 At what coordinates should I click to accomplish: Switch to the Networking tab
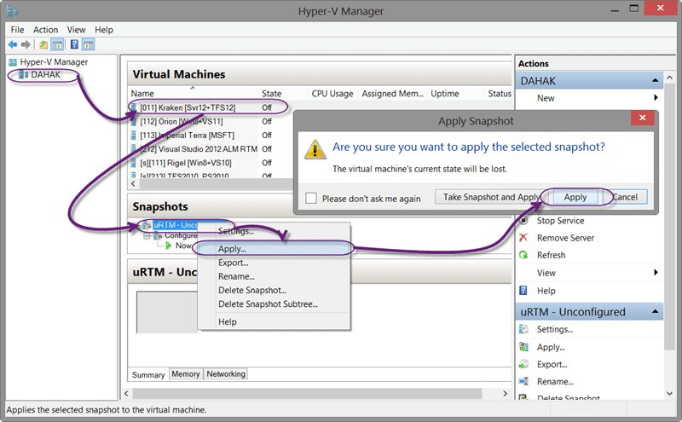[x=226, y=374]
